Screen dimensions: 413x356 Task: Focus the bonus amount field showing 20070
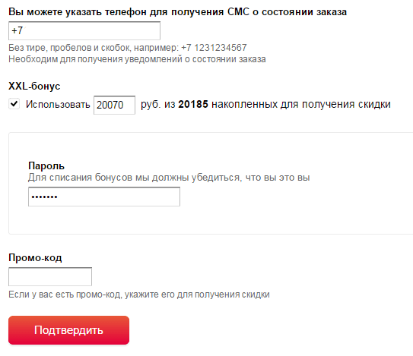[114, 105]
